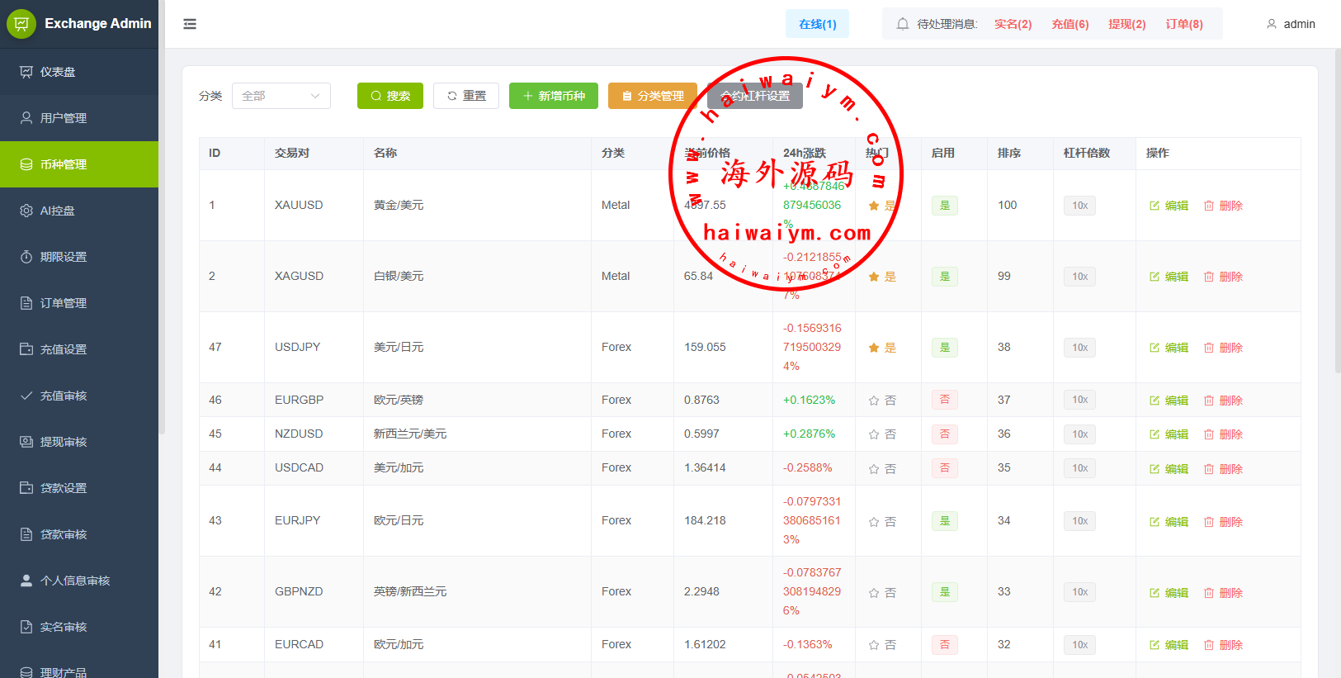The image size is (1341, 678).
Task: Click the 新增币种 button
Action: [554, 96]
